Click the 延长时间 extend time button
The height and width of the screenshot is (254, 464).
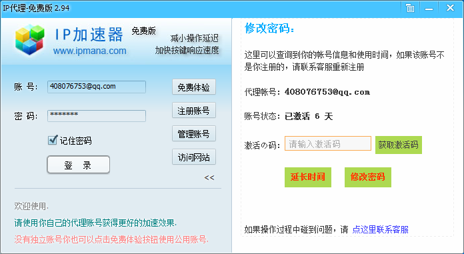pyautogui.click(x=308, y=177)
